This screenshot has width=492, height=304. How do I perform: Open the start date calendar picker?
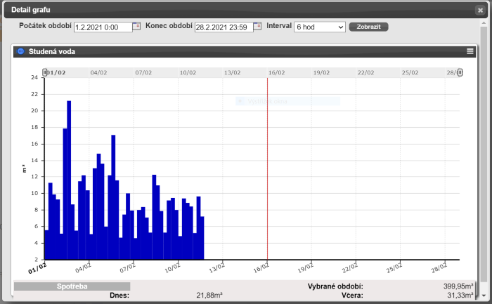[137, 27]
